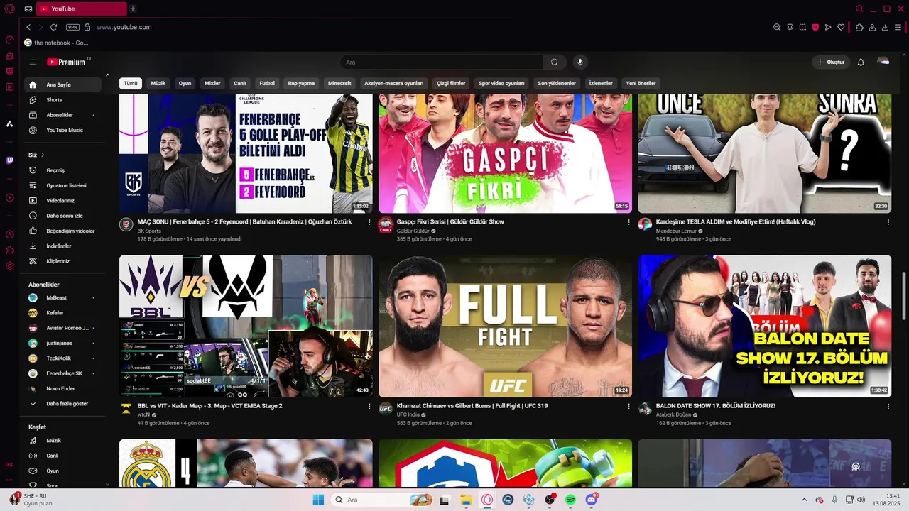Open Twitch in Opera sidebar
Viewport: 909px width, 511px height.
point(9,160)
